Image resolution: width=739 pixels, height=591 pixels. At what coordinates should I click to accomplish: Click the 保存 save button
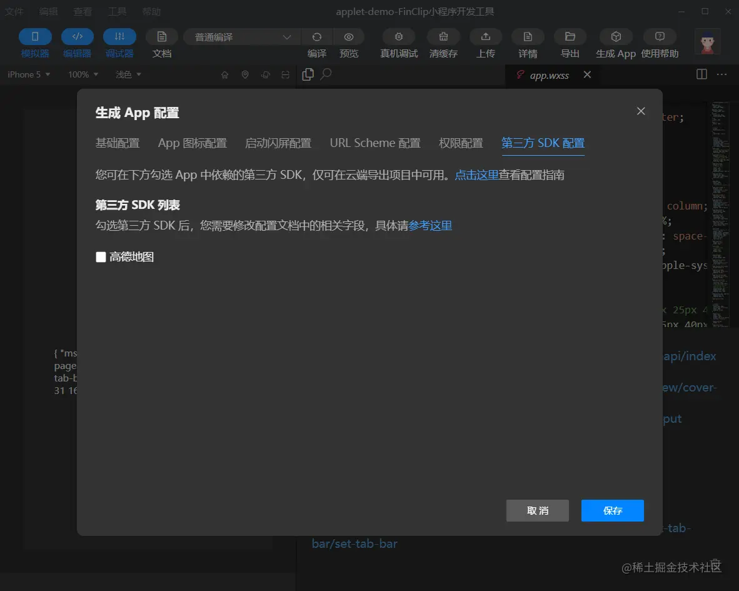pos(612,510)
